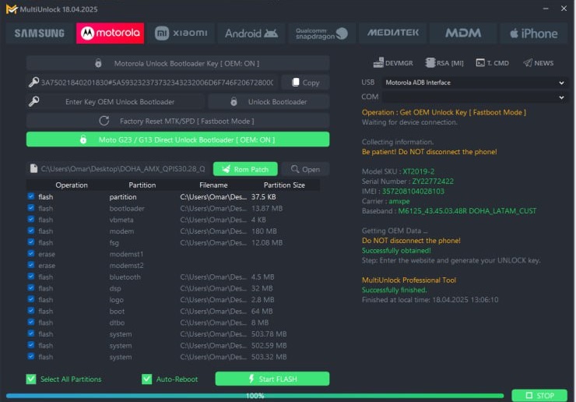
Task: Click Factory Reset MTK/SPD Fastboot Mode
Action: pyautogui.click(x=177, y=121)
